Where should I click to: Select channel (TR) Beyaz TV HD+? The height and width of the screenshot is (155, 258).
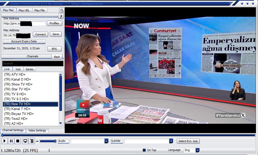click(31, 114)
